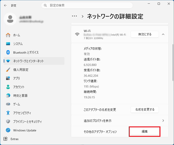Open the breadcrumb ellipsis menu
The height and width of the screenshot is (145, 174).
coord(74,16)
